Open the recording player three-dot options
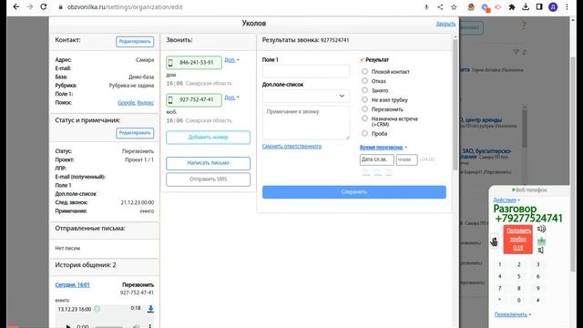Image resolution: width=583 pixels, height=328 pixels. pos(149,326)
